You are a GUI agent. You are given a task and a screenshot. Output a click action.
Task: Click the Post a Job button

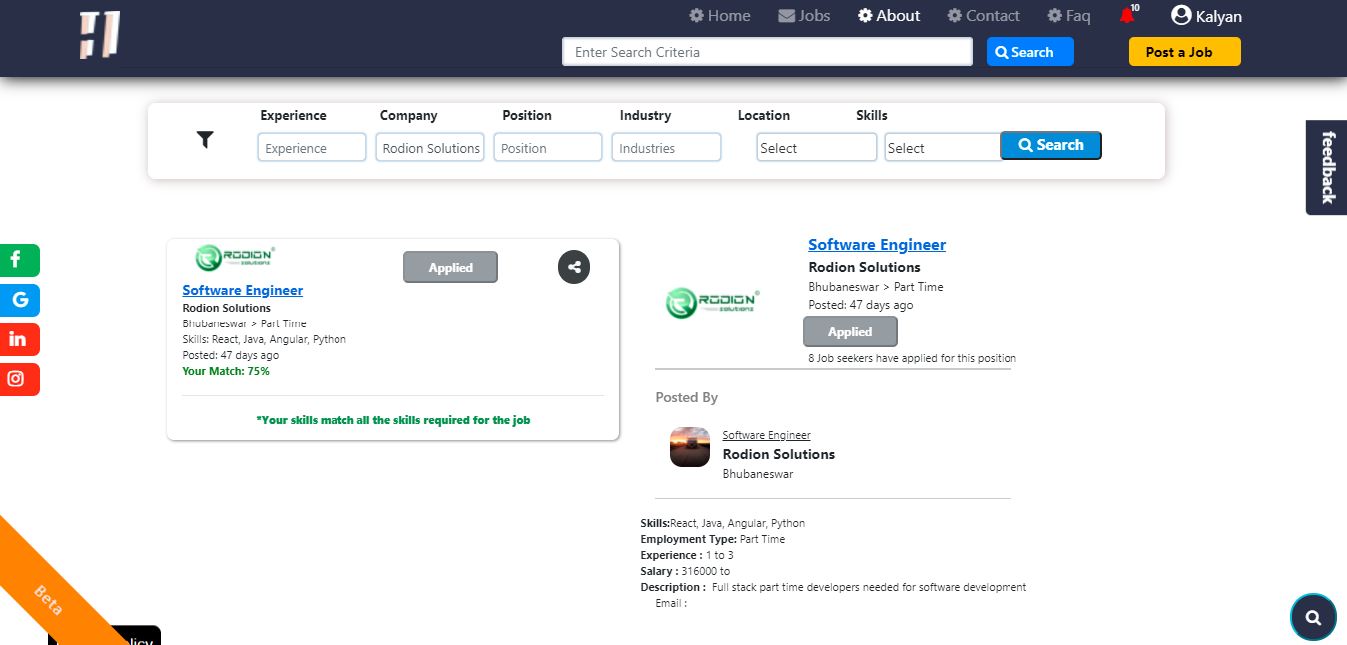(1185, 52)
